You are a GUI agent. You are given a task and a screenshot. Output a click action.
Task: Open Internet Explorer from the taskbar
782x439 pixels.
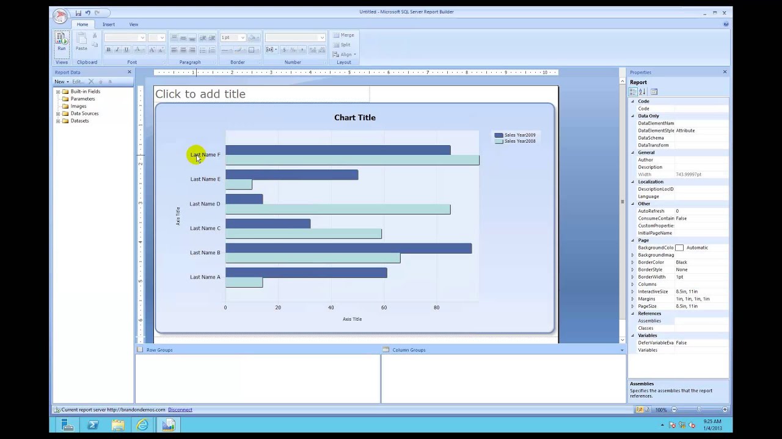coord(143,424)
